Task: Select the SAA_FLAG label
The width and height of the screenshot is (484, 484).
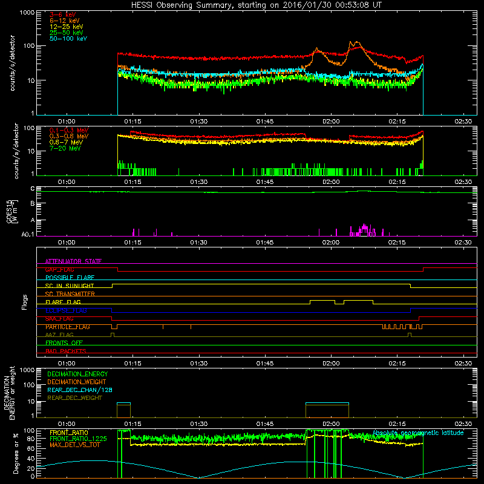Action: coord(59,319)
